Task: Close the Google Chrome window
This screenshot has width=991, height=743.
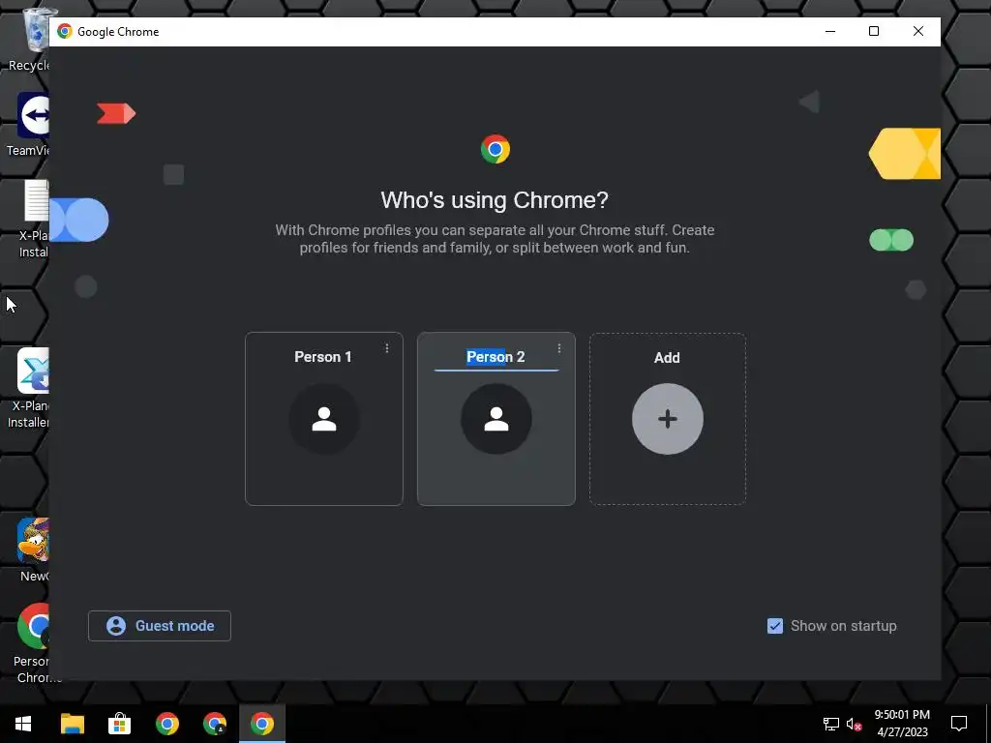Action: point(918,32)
